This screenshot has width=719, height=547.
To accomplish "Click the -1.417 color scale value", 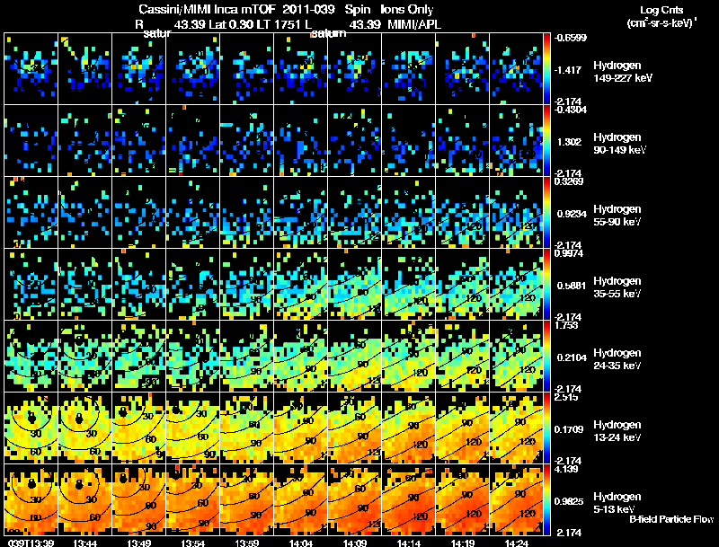I will pyautogui.click(x=568, y=70).
